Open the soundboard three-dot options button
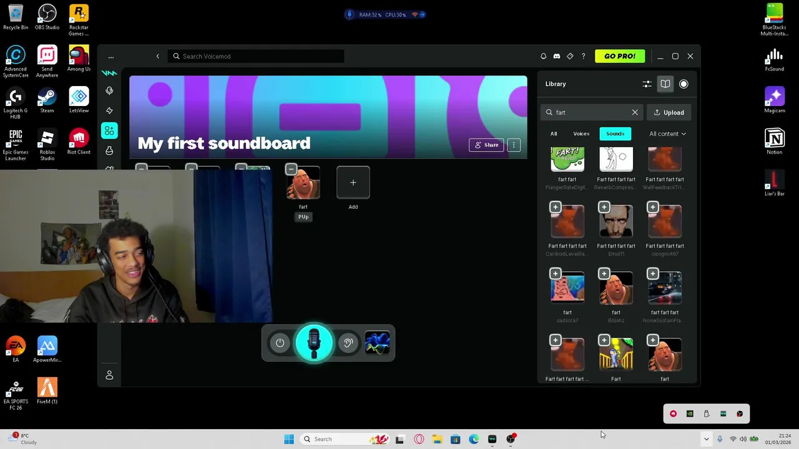This screenshot has width=799, height=449. pyautogui.click(x=513, y=145)
